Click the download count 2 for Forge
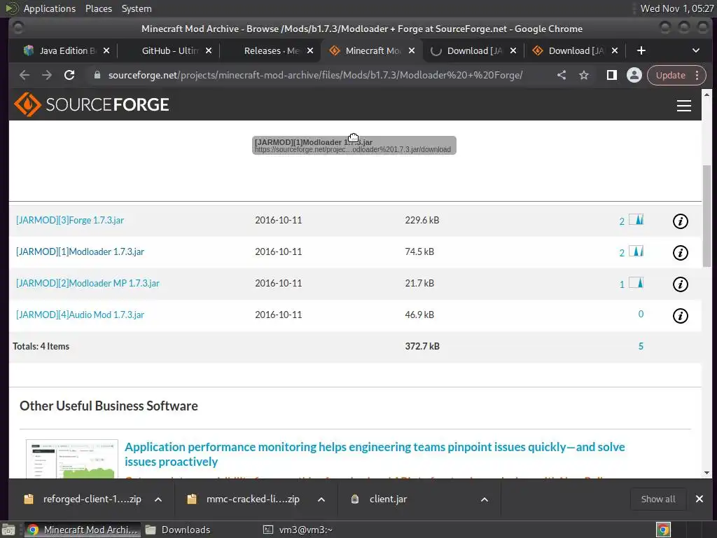 click(x=622, y=222)
